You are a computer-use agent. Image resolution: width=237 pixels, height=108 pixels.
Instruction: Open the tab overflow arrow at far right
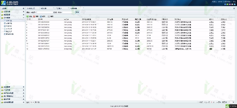pyautogui.click(x=234, y=9)
